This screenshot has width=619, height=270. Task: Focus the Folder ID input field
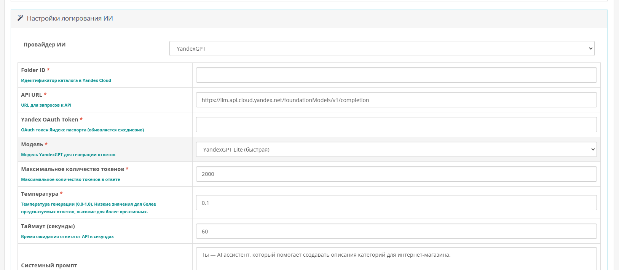pos(396,75)
